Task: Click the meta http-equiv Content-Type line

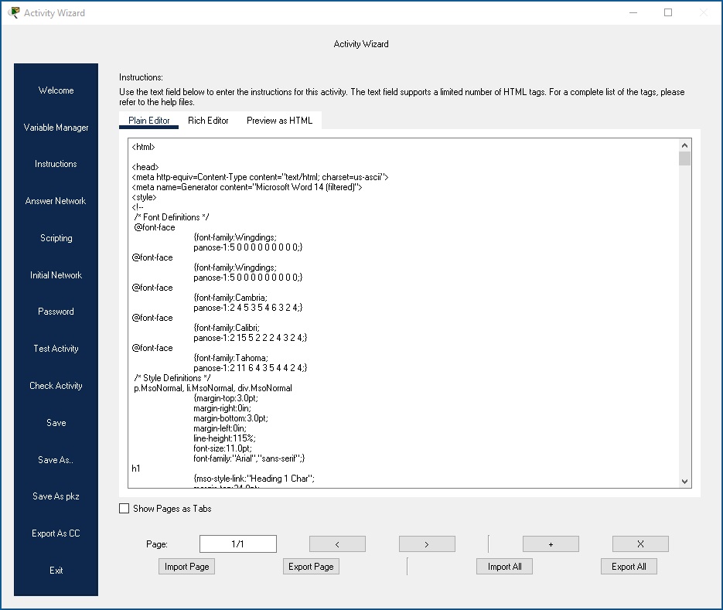Action: tap(260, 177)
